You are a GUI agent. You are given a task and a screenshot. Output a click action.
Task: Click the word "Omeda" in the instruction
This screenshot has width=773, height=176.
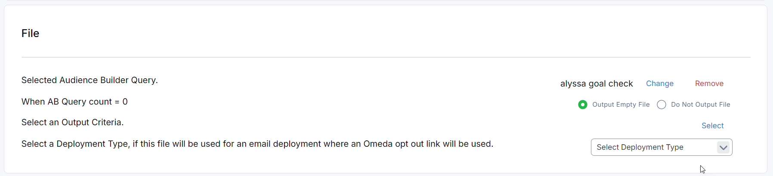(x=378, y=144)
